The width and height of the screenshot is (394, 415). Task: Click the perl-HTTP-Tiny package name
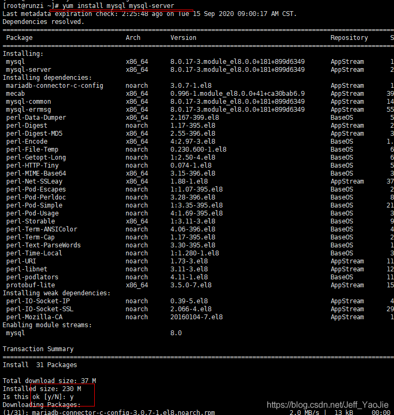click(32, 165)
